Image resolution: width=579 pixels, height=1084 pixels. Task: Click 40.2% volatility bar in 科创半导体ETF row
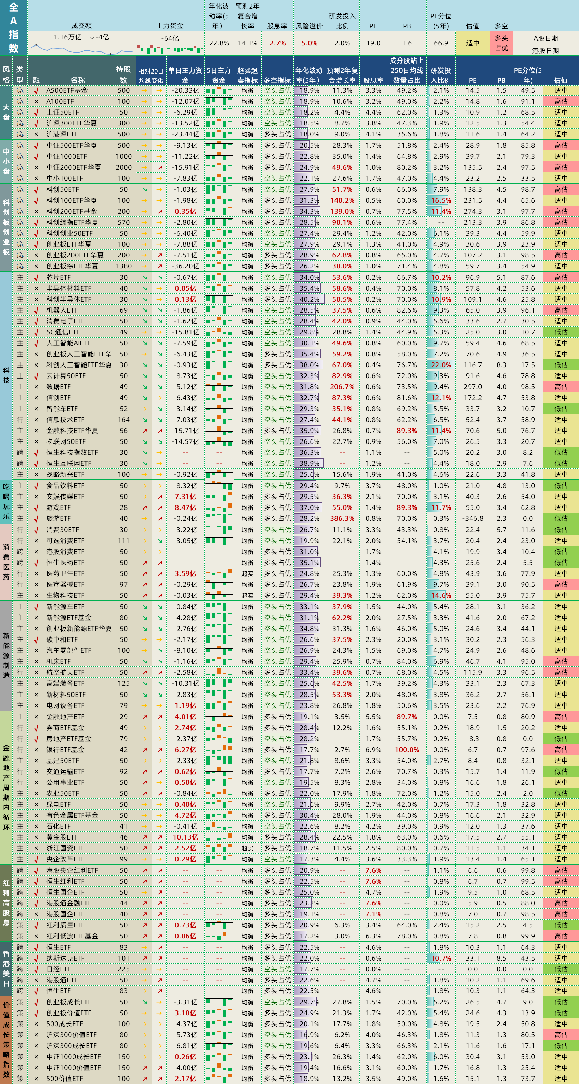click(309, 300)
